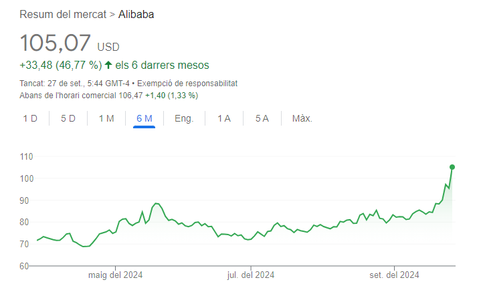This screenshot has width=477, height=286.
Task: Click the green up arrow indicator
Action: (x=108, y=65)
